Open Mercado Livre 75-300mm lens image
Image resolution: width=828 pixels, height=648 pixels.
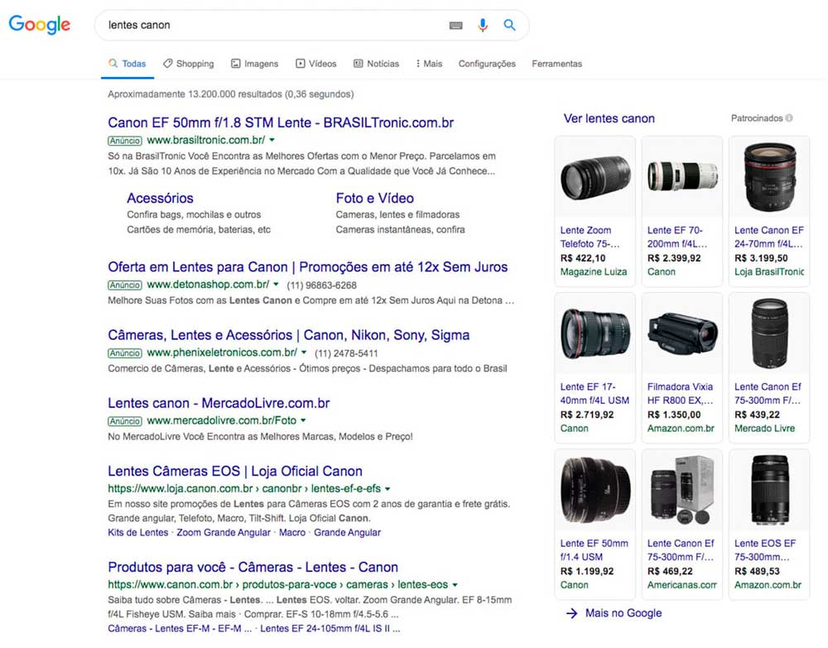point(769,334)
